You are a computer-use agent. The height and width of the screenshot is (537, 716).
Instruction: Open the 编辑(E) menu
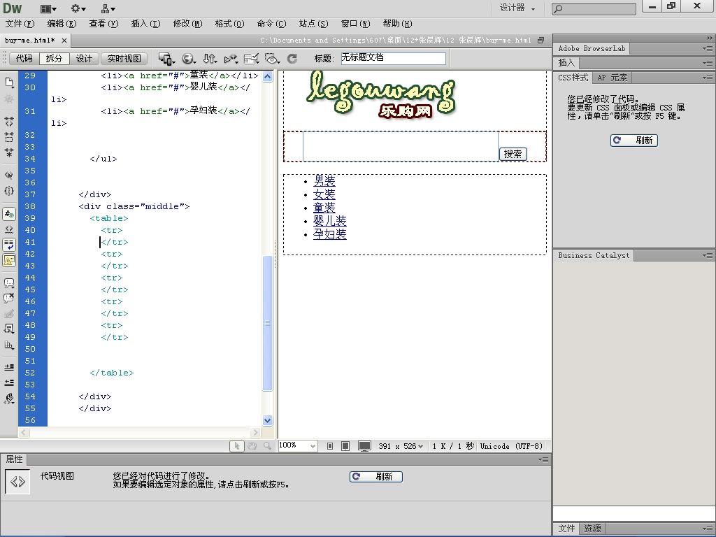pos(62,24)
